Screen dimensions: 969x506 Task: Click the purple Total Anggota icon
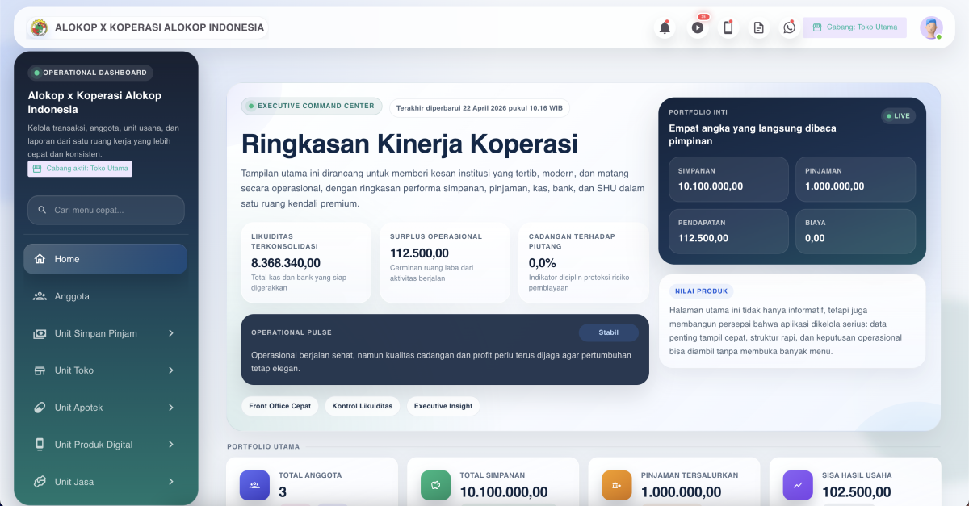[254, 485]
